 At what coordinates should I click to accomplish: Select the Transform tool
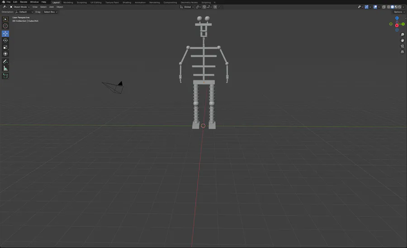(5, 54)
